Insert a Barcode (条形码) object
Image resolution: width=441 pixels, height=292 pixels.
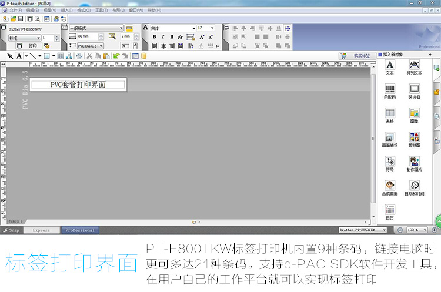389,92
